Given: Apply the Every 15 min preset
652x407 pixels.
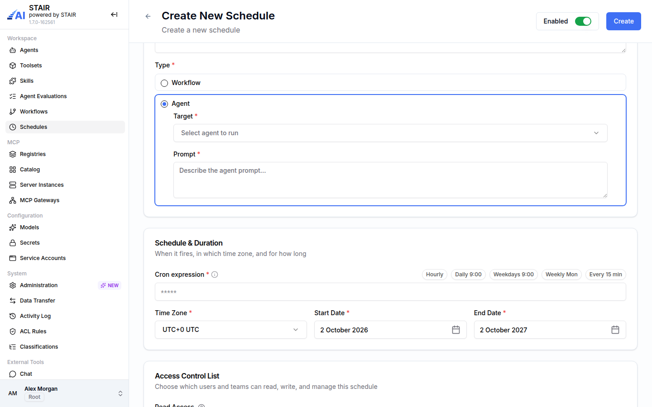Looking at the screenshot, I should [x=606, y=274].
